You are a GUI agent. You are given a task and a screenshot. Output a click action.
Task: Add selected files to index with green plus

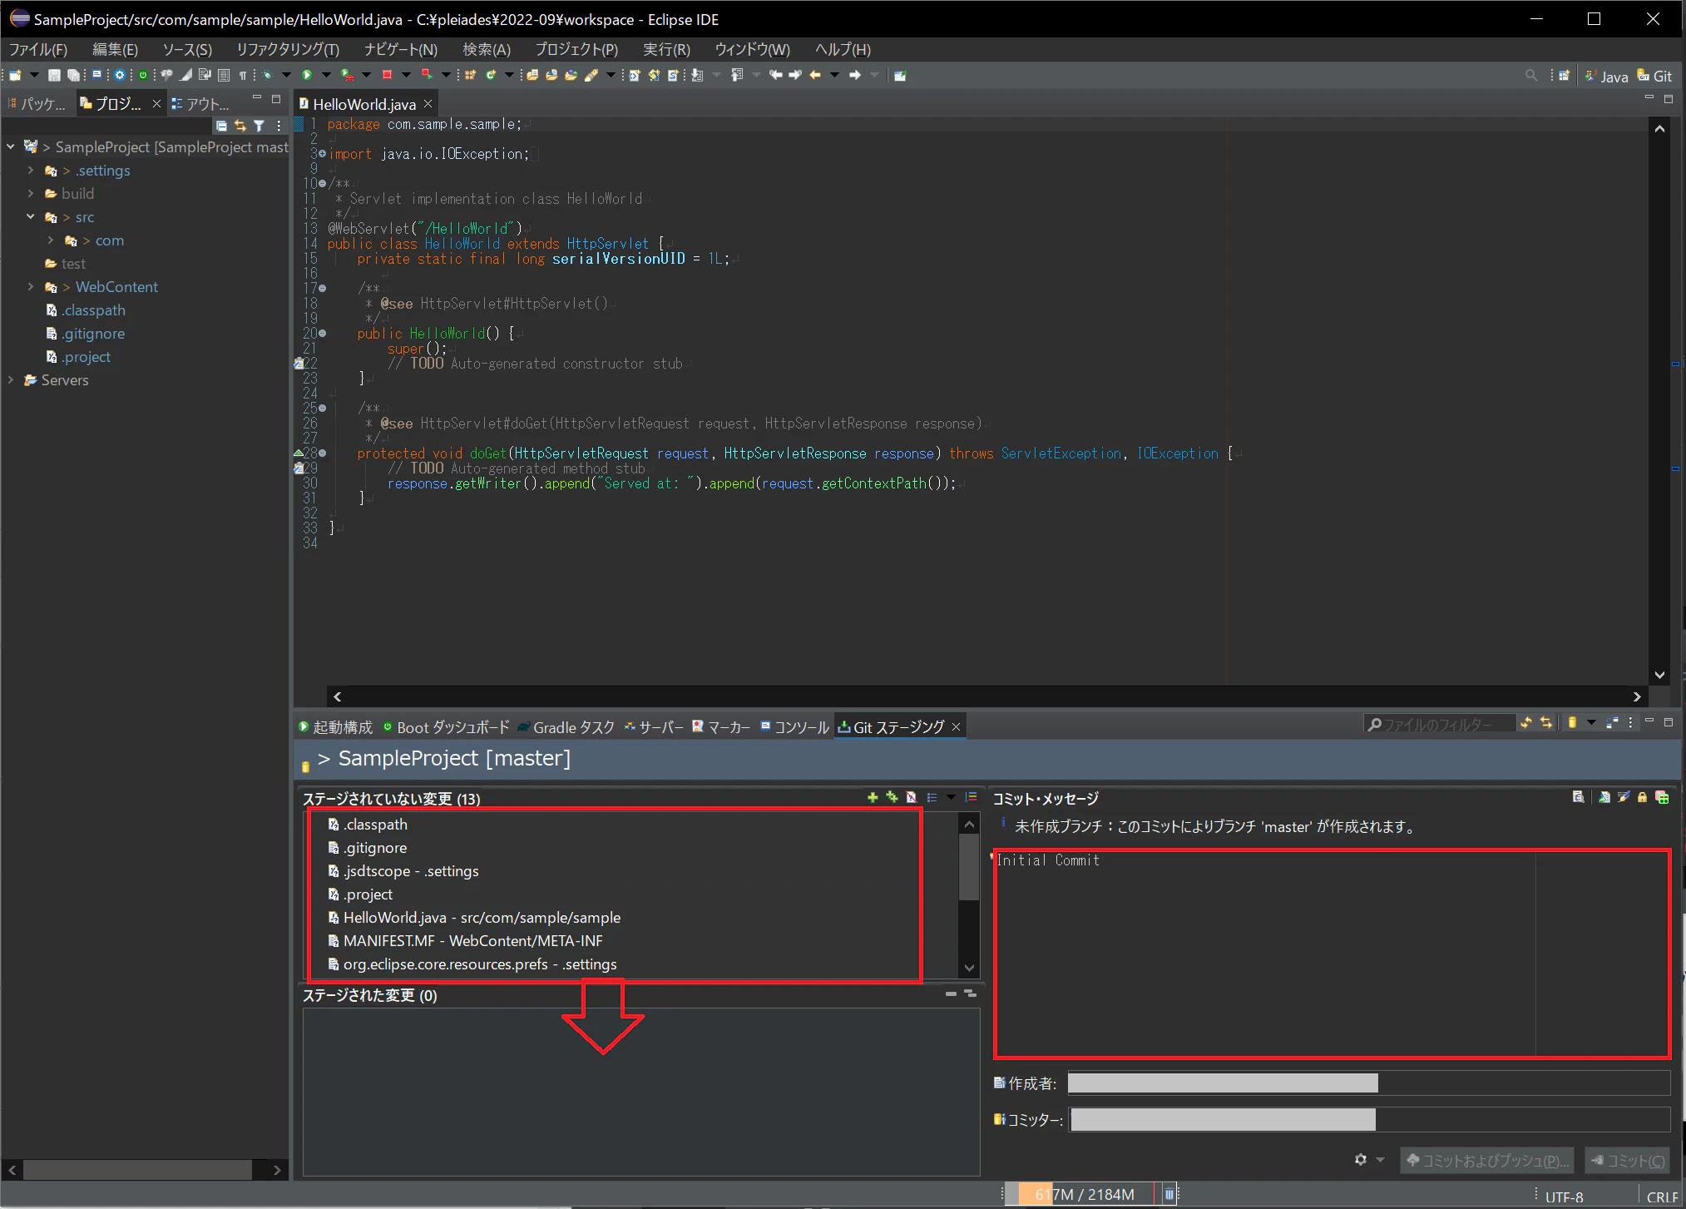tap(873, 797)
